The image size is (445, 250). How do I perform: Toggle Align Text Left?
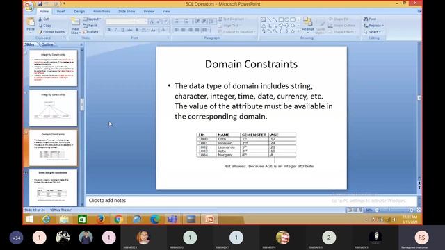[x=176, y=30]
